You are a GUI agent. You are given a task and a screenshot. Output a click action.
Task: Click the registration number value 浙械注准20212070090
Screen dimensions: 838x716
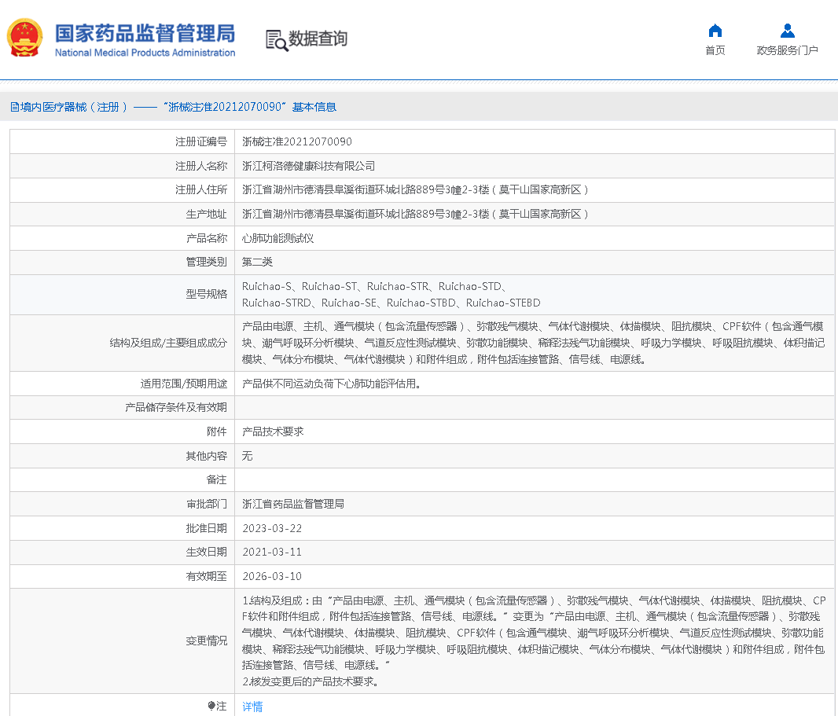(296, 142)
